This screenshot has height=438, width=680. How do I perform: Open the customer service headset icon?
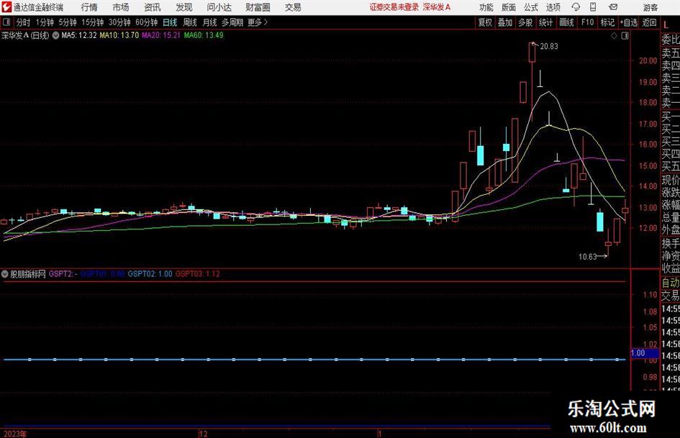576,7
